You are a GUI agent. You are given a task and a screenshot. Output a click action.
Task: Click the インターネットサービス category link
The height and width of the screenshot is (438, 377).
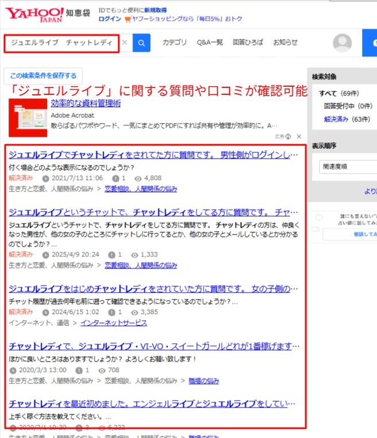[x=114, y=323]
